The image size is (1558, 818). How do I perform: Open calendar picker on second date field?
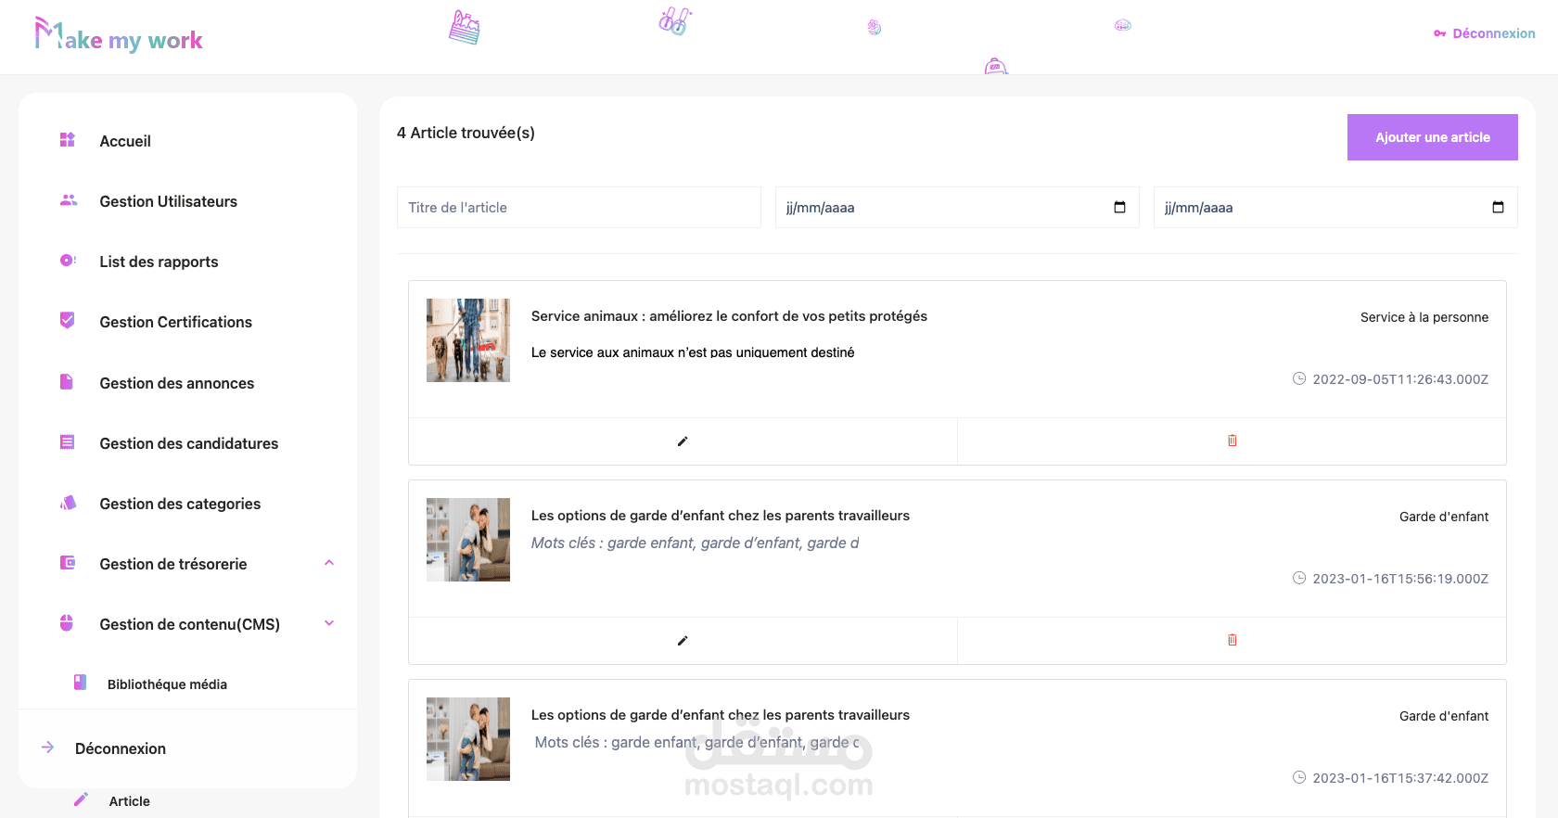(1498, 207)
